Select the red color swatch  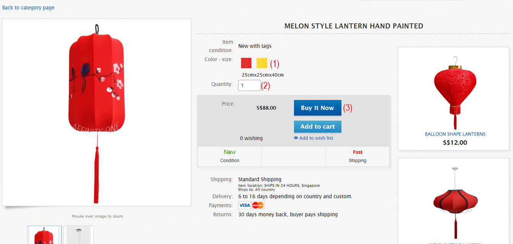(246, 63)
